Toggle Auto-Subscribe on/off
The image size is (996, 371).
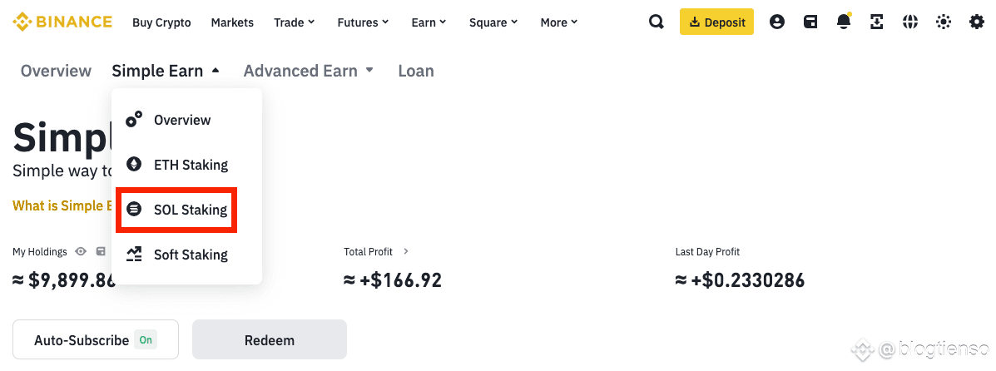coord(96,340)
